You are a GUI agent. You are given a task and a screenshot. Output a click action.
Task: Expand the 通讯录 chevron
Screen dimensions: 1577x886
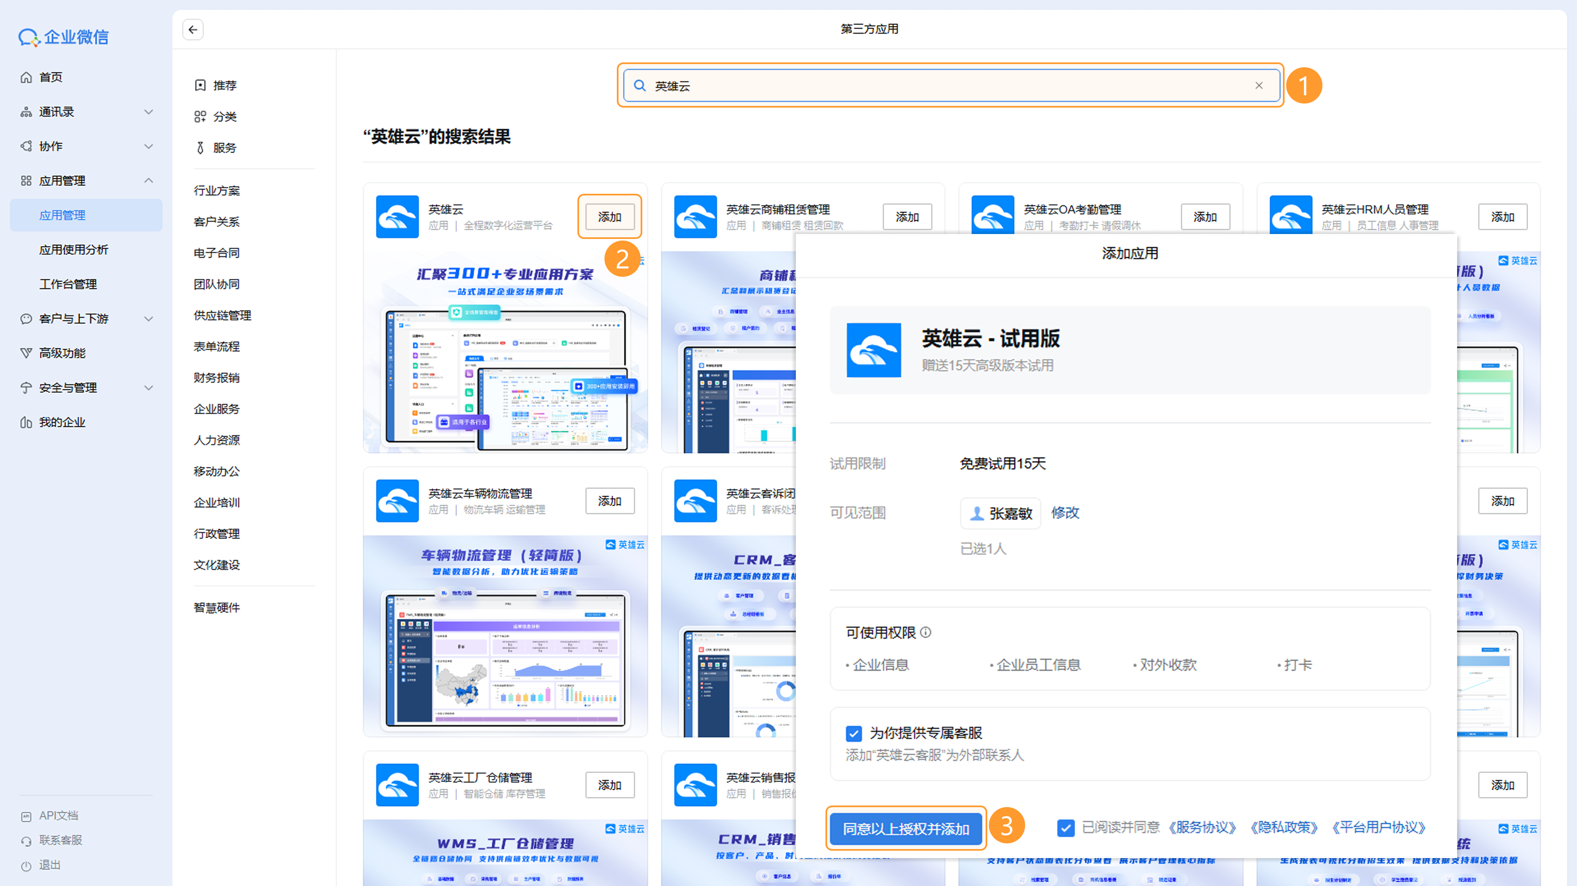pos(148,112)
